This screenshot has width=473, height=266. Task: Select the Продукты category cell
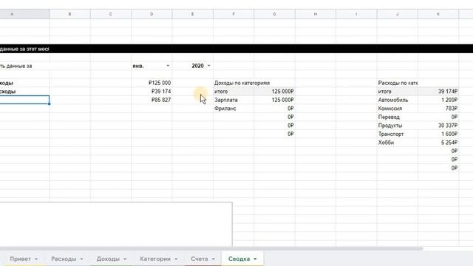pyautogui.click(x=398, y=125)
